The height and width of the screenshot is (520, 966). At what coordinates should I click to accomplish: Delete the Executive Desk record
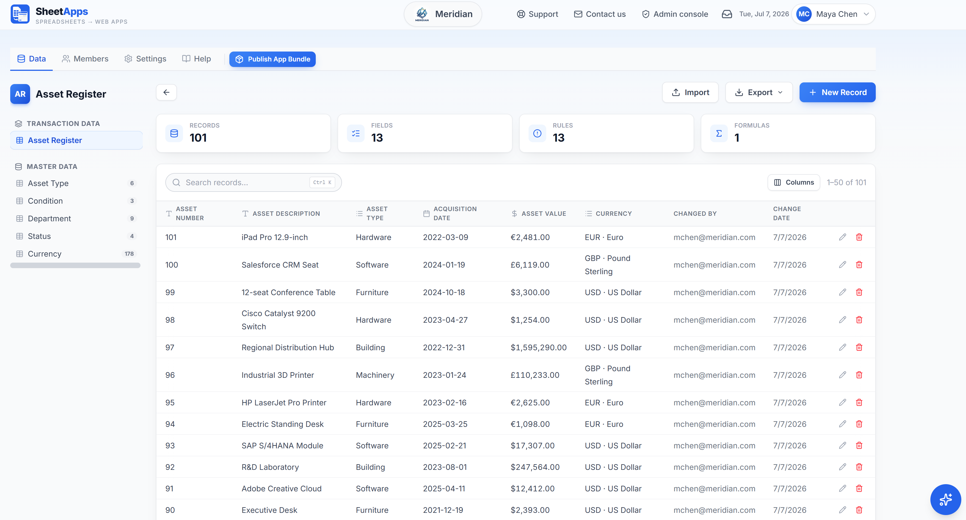(x=859, y=510)
